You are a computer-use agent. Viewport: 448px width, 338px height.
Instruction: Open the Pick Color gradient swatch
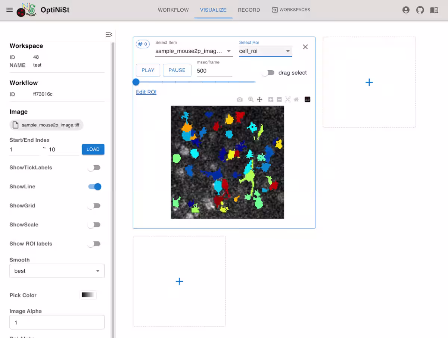88,295
